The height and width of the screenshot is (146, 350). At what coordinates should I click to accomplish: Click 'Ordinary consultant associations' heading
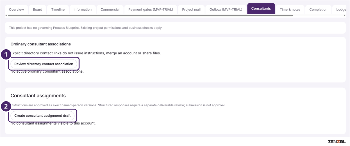(x=40, y=44)
